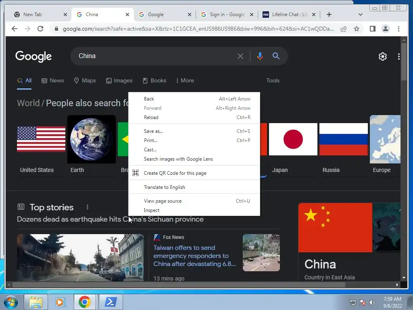Click the horizontal scrollbar right arrow
Image resolution: width=413 pixels, height=310 pixels.
[x=397, y=285]
